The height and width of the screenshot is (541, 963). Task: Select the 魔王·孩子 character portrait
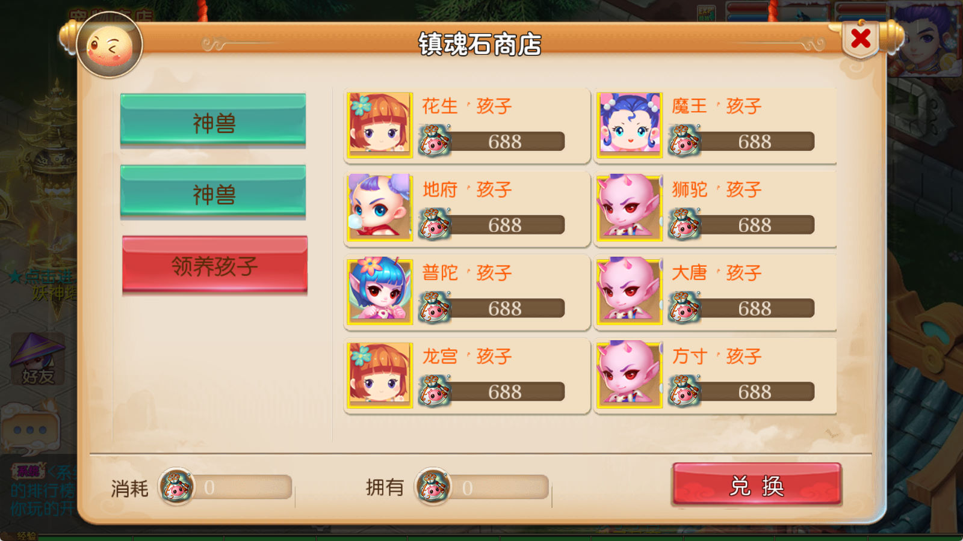pyautogui.click(x=630, y=125)
